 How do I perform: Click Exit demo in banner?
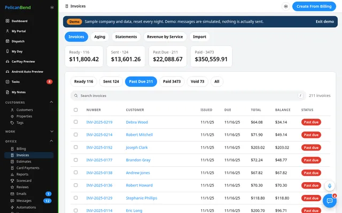(x=324, y=21)
